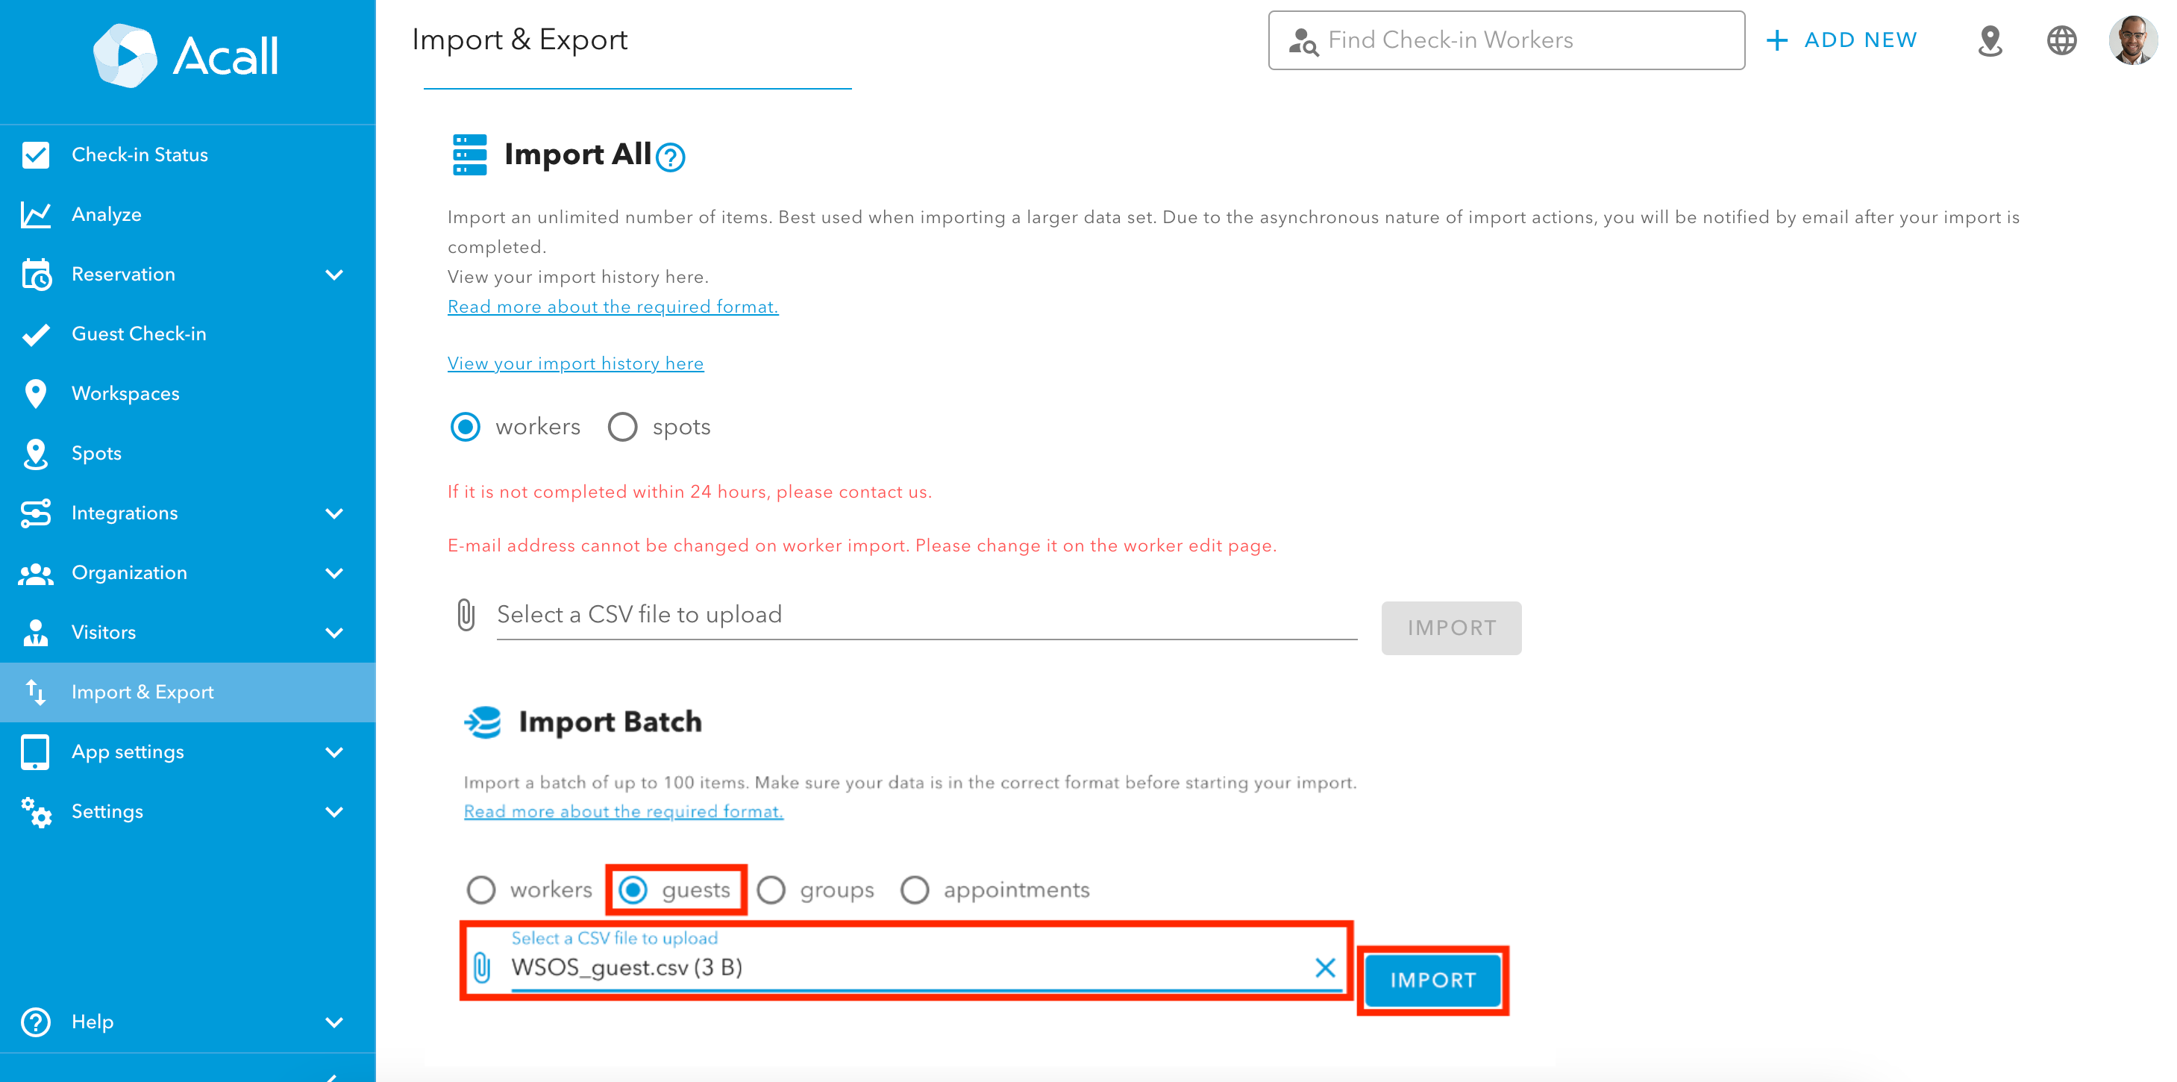Click the user profile avatar
The image size is (2177, 1082).
tap(2132, 40)
